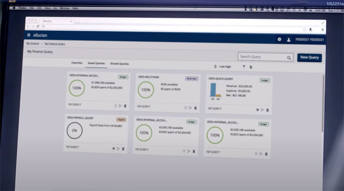Viewport: 344px width, 191px height.
Task: Click the search magnifier icon
Action: (289, 58)
